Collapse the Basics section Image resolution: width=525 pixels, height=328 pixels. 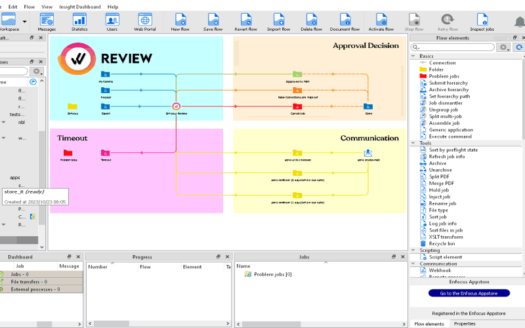[x=413, y=56]
